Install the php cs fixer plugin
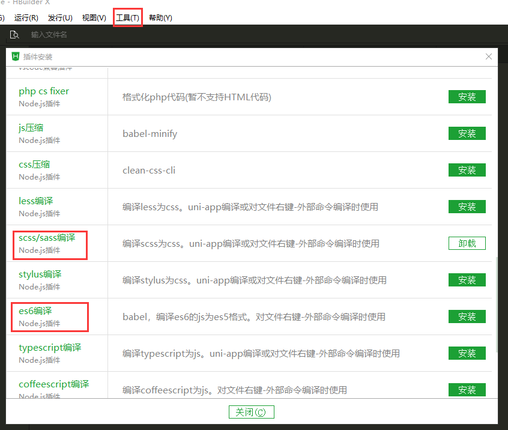508x430 pixels. [467, 97]
